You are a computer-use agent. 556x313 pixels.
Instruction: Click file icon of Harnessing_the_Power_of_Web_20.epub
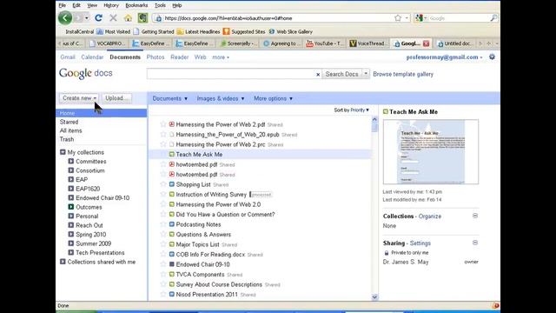click(172, 134)
